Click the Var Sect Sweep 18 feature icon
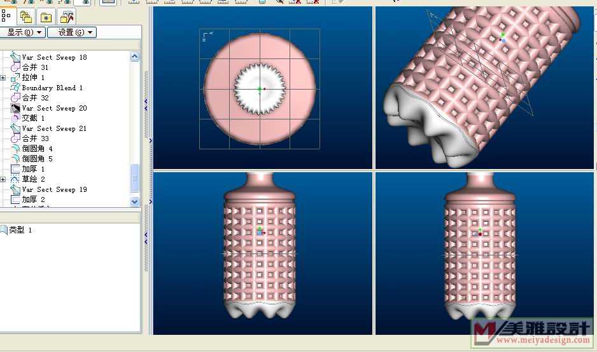The width and height of the screenshot is (597, 352). 15,57
